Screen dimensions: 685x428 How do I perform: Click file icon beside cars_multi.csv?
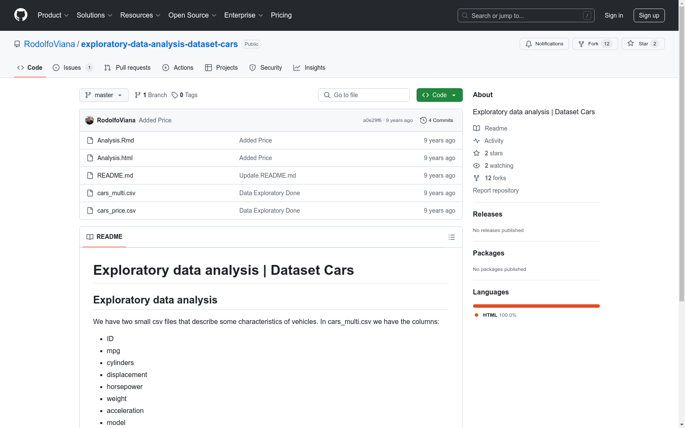[90, 193]
